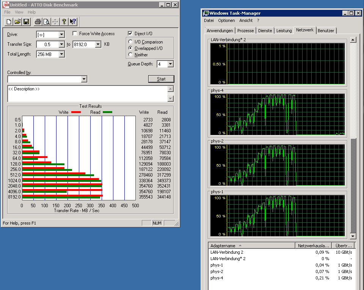This screenshot has height=290, width=364.
Task: Click the New document icon in ATTO toolbar
Action: click(x=9, y=22)
